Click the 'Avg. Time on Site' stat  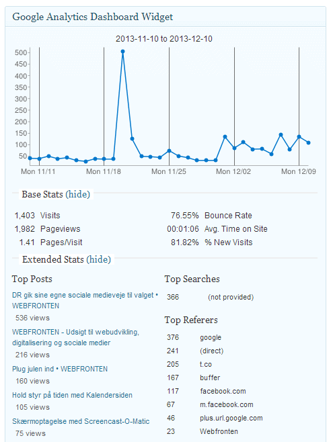(x=217, y=229)
